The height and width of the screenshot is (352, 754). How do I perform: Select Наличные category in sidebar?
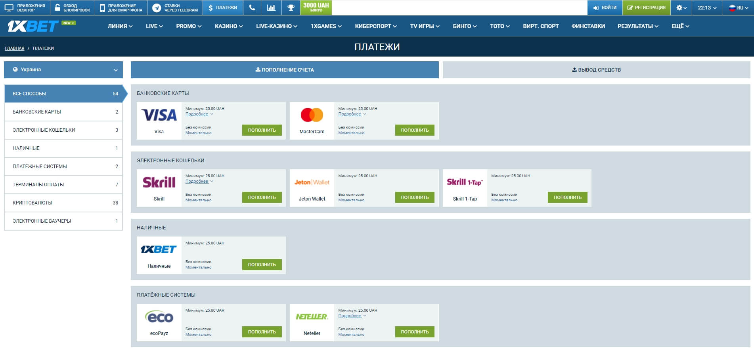click(x=63, y=148)
